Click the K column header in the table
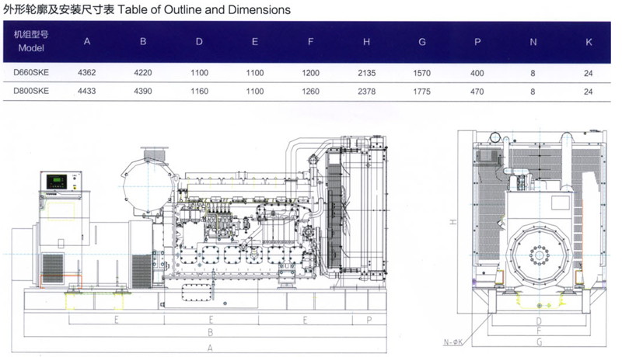 pyautogui.click(x=589, y=42)
